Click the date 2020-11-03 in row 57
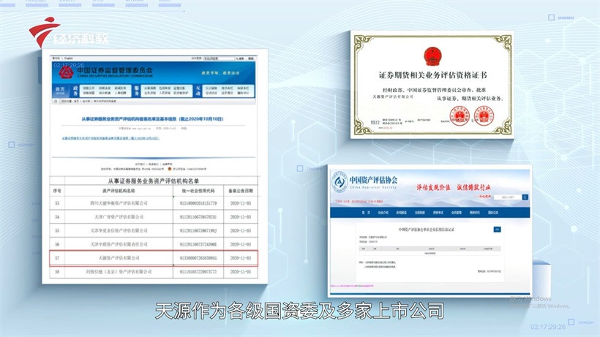The width and height of the screenshot is (600, 337). [x=241, y=258]
